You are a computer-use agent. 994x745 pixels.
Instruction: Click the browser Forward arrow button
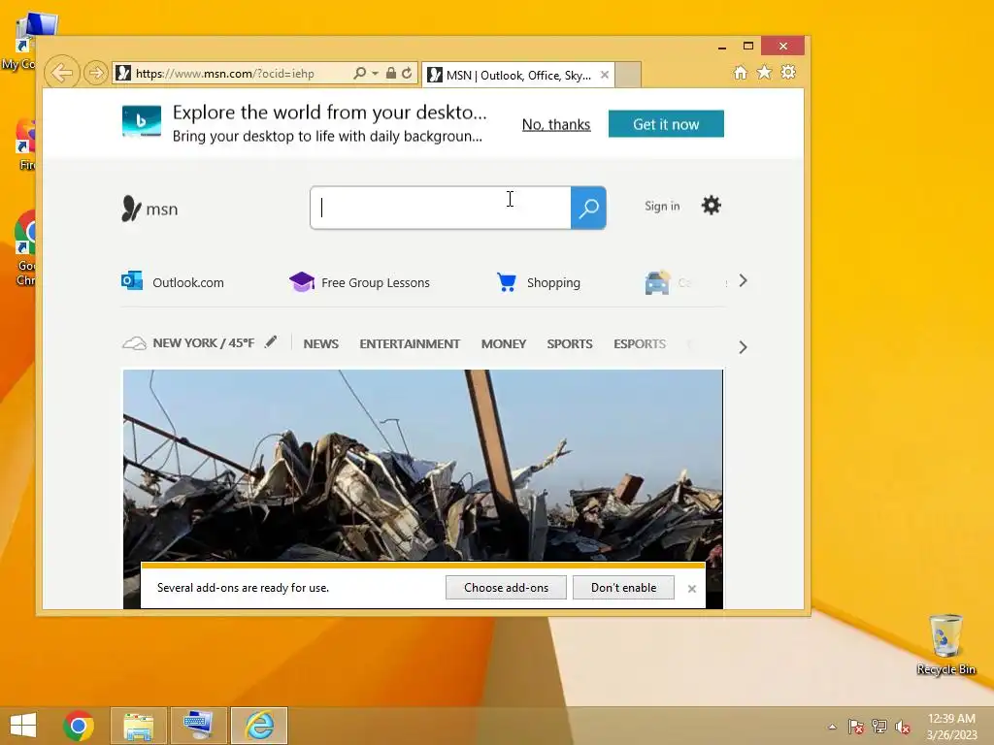(96, 73)
